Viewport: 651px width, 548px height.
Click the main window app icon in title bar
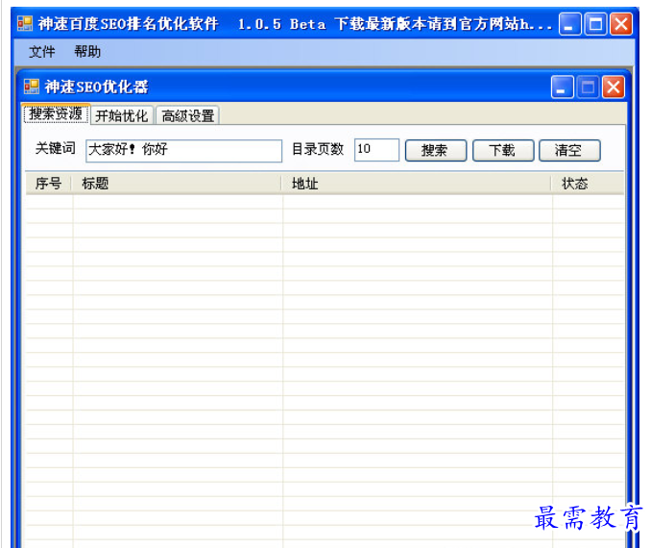[x=25, y=23]
